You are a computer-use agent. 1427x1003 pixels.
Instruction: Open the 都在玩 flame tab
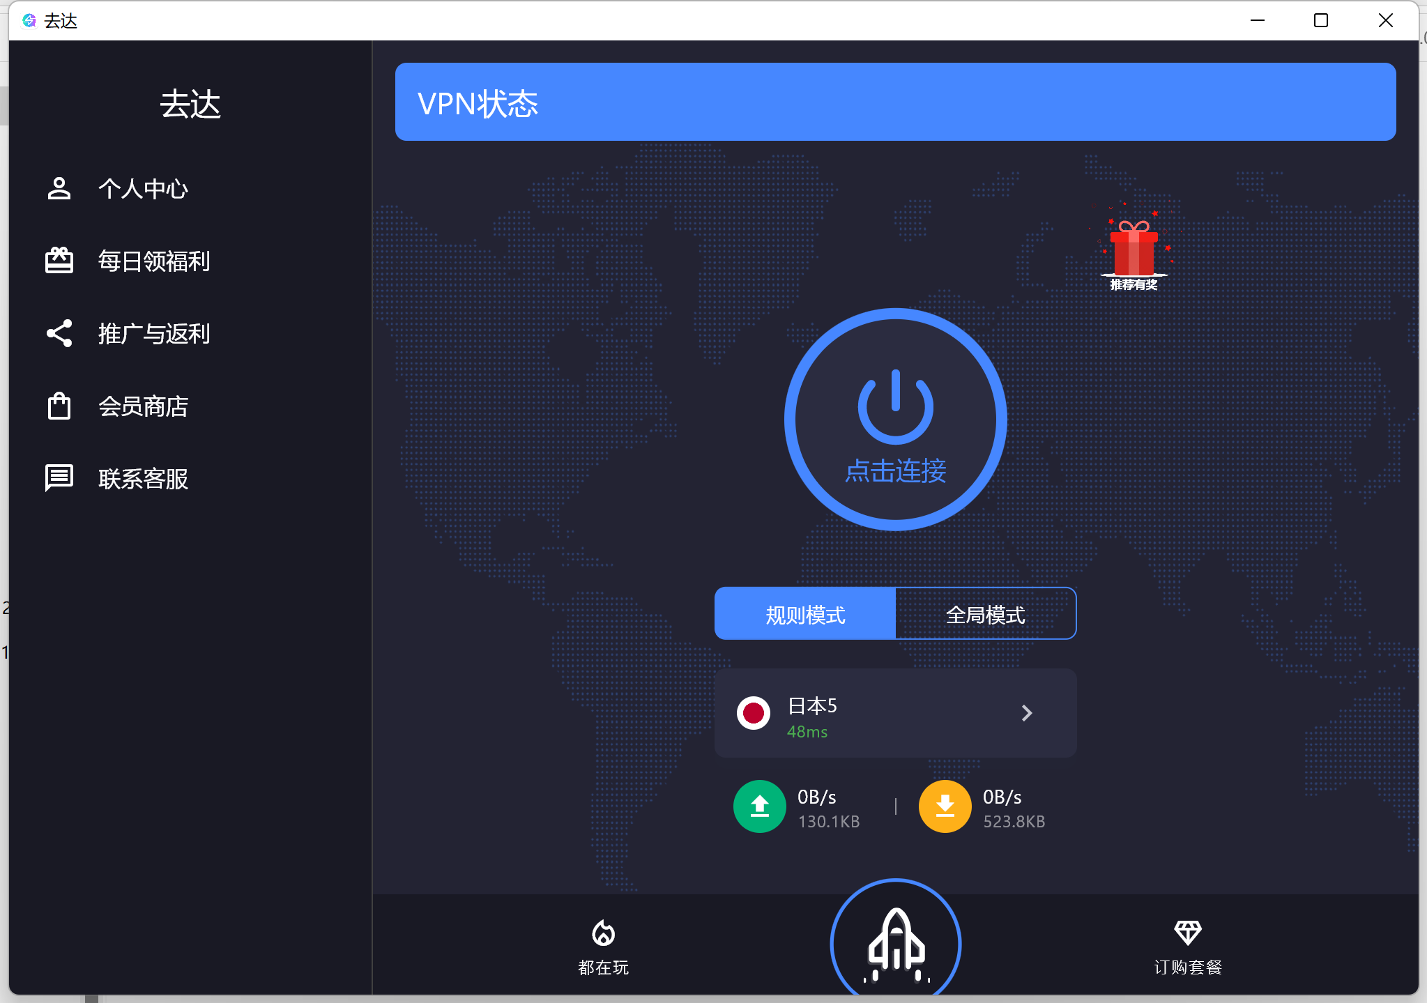[604, 948]
